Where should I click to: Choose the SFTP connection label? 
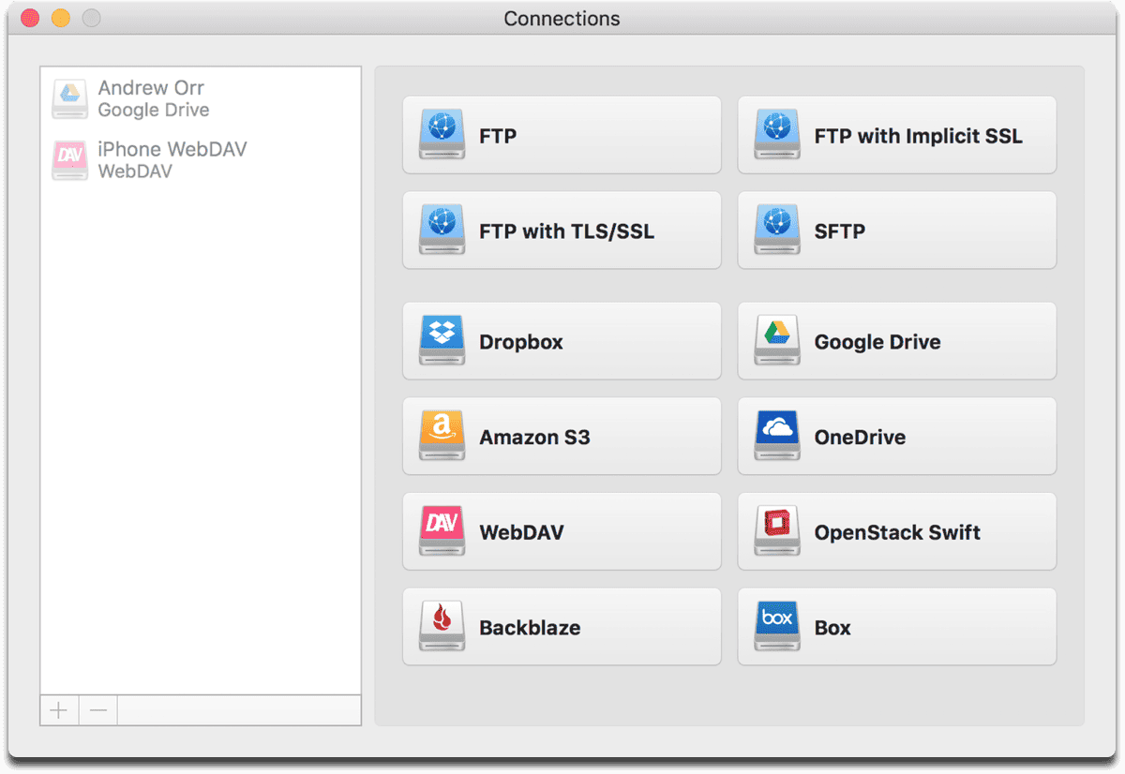pyautogui.click(x=840, y=231)
